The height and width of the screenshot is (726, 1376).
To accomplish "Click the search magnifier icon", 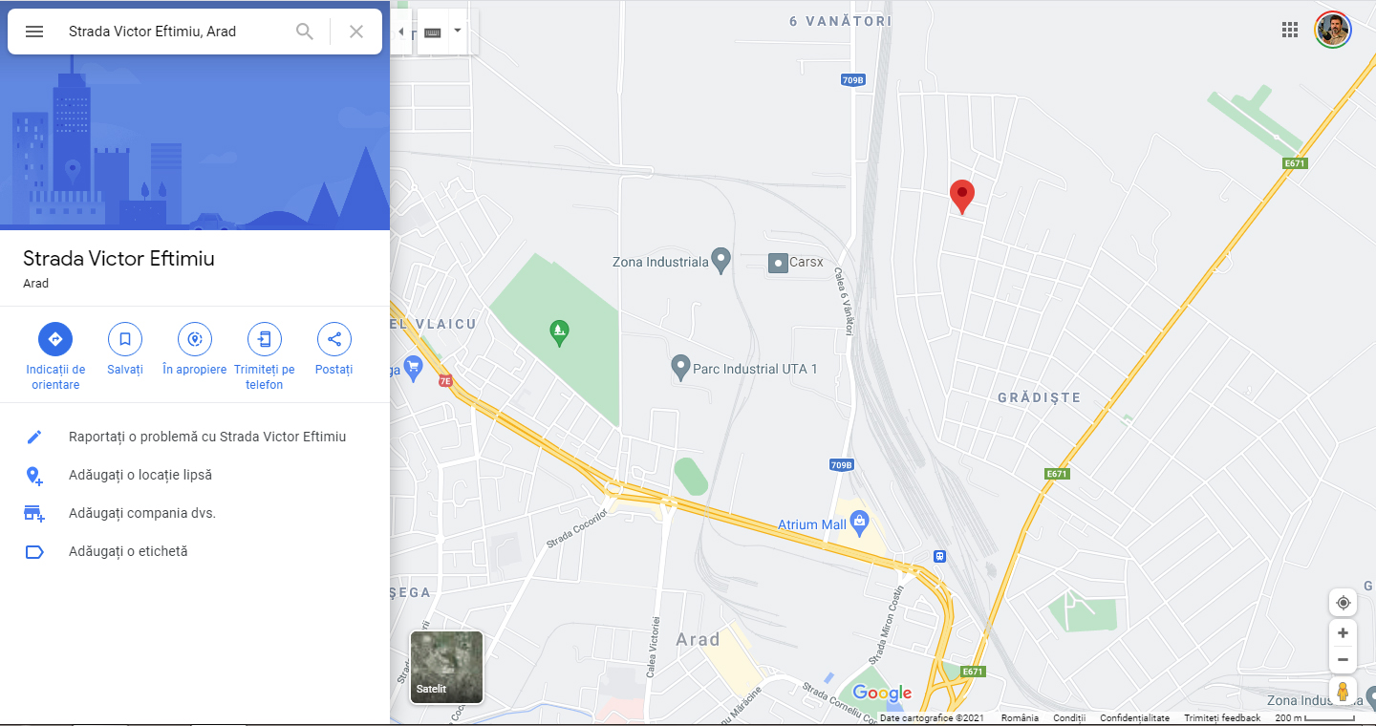I will coord(305,32).
